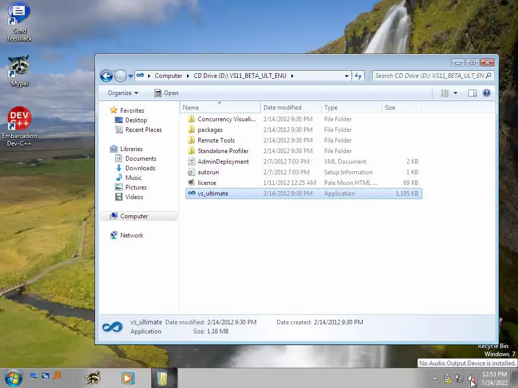The height and width of the screenshot is (388, 518).
Task: Open Downloads in navigation pane
Action: pos(140,168)
